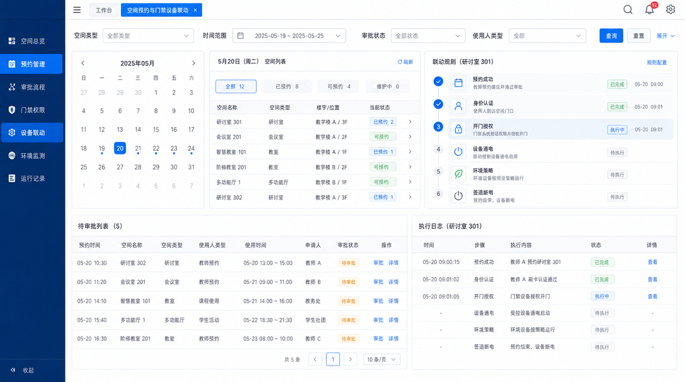Expand the 研讨室 301 row arrow

click(x=410, y=122)
